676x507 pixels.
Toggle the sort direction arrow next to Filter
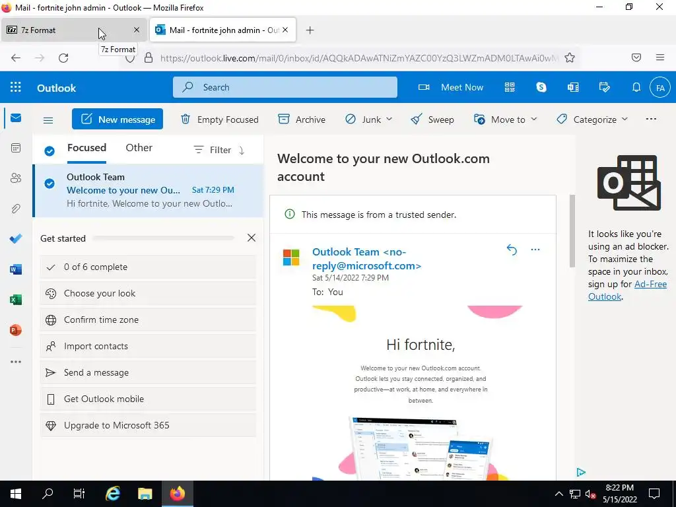[242, 151]
